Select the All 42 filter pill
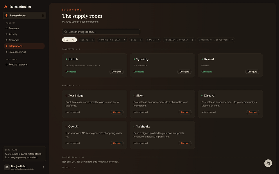 pos(69,40)
